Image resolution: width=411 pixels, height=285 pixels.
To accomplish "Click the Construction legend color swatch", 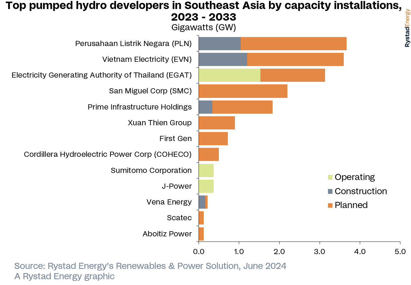I will (x=330, y=191).
